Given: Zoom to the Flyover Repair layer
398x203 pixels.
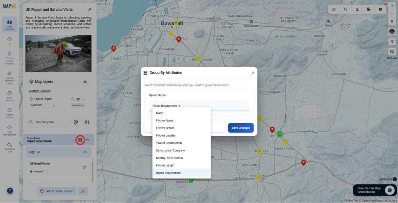Looking at the screenshot, I should click(x=73, y=99).
